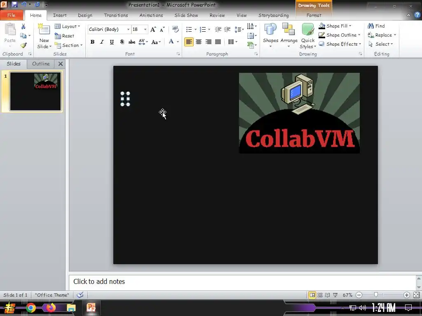Expand the Select dropdown in Editing

click(x=380, y=44)
